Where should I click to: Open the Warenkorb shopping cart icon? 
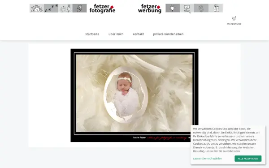(234, 18)
